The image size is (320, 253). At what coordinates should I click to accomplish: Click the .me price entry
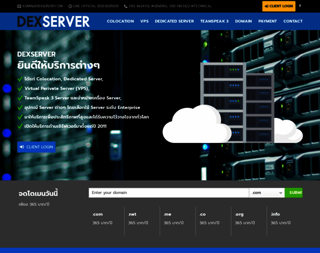[x=173, y=218]
